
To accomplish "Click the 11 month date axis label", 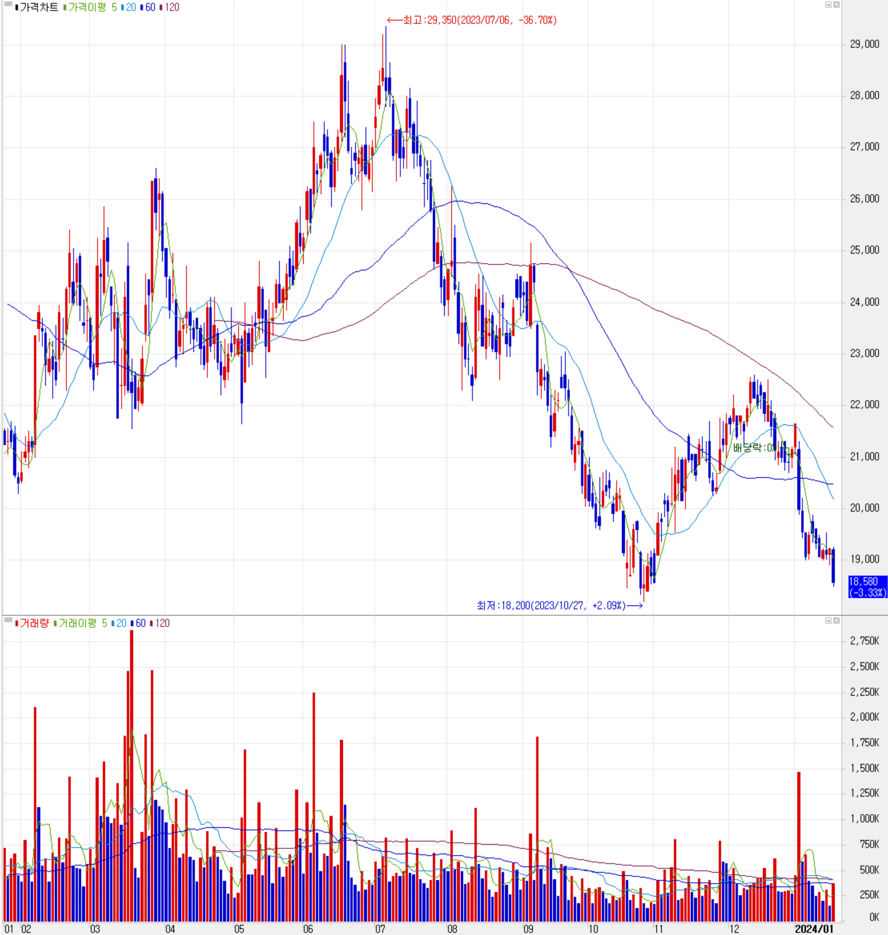I will [x=659, y=929].
